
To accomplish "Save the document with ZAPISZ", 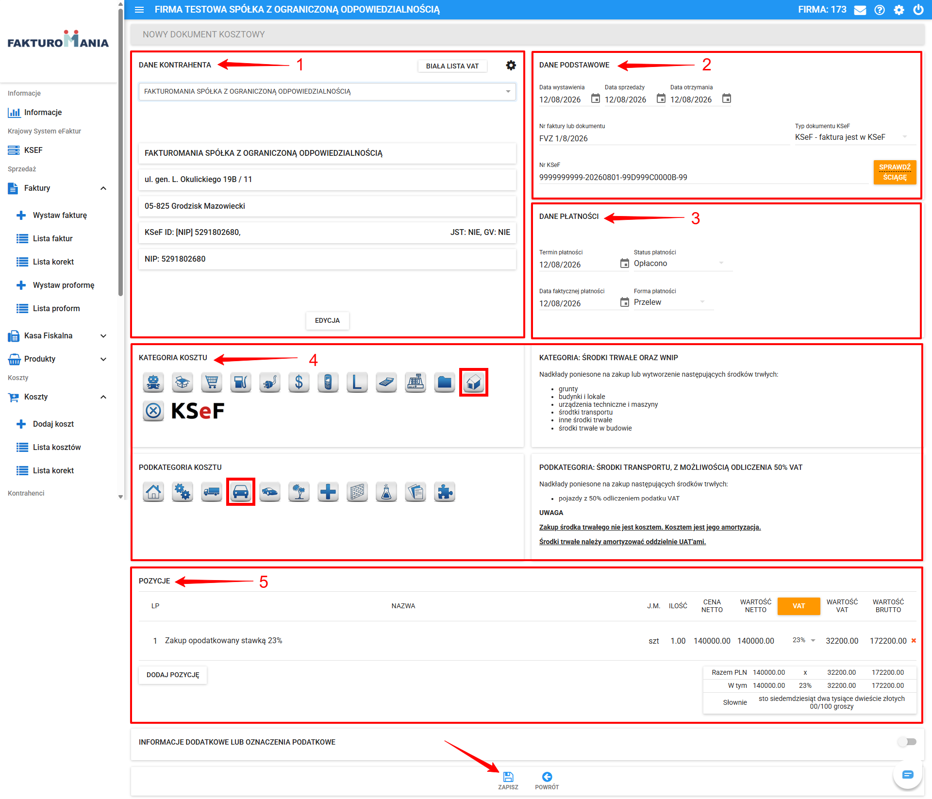I will (508, 781).
